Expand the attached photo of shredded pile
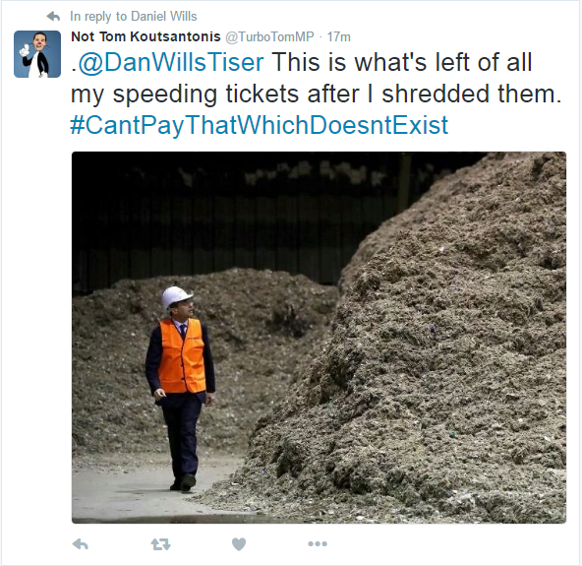The width and height of the screenshot is (582, 566). [319, 338]
